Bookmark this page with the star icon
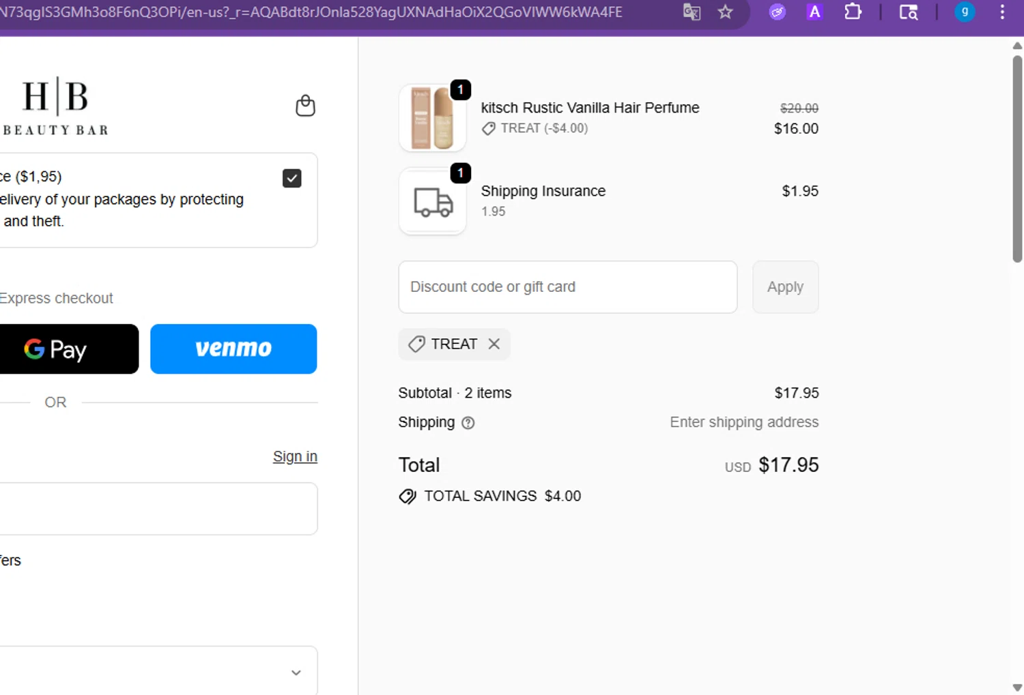 click(725, 12)
